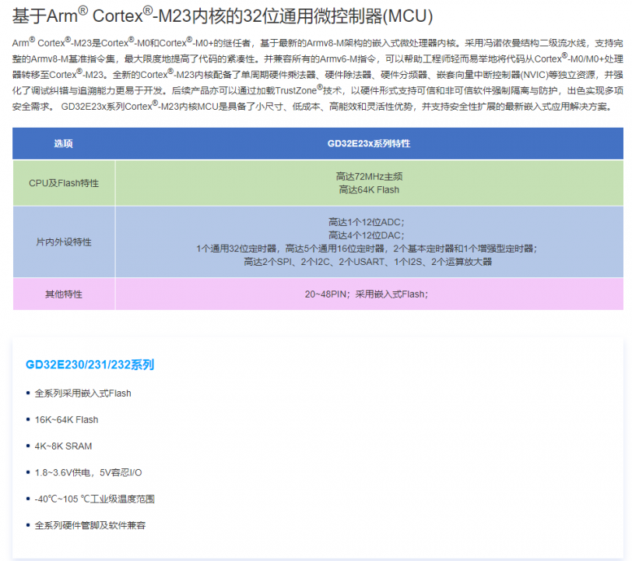
Task: Select the 1.8~3.6V供电 5V容忍I/O item
Action: click(x=88, y=472)
